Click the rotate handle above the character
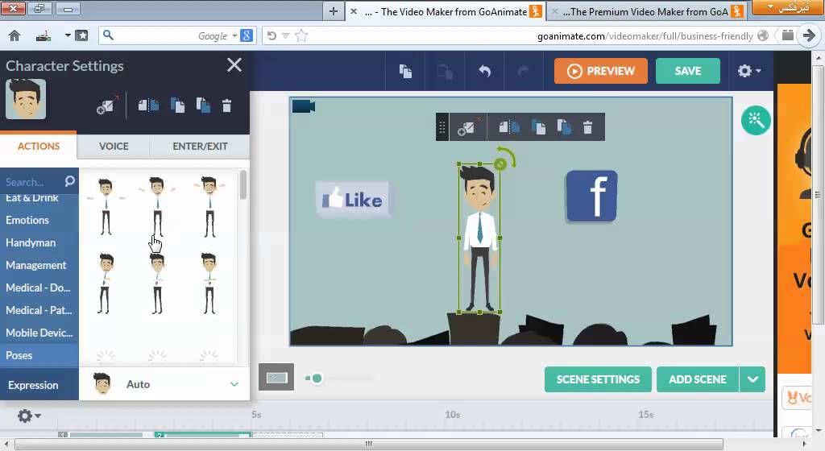The width and height of the screenshot is (825, 451). [x=500, y=164]
